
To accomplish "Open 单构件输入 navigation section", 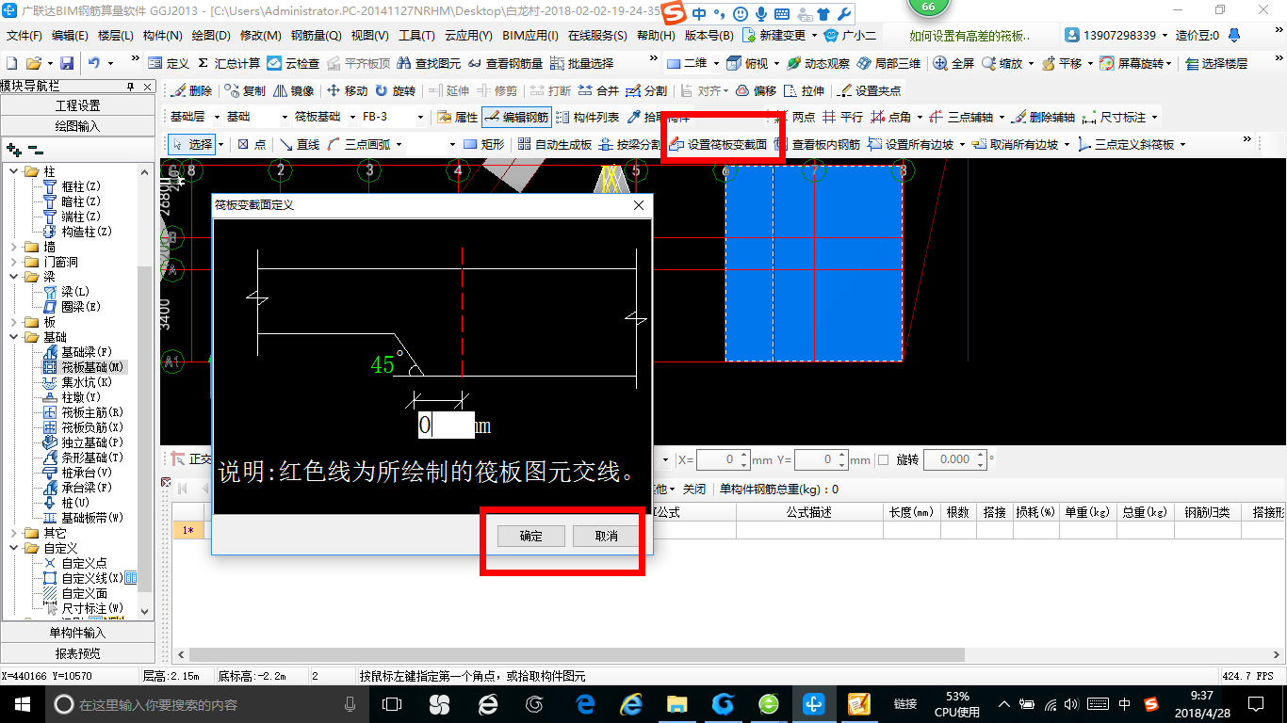I will (77, 633).
